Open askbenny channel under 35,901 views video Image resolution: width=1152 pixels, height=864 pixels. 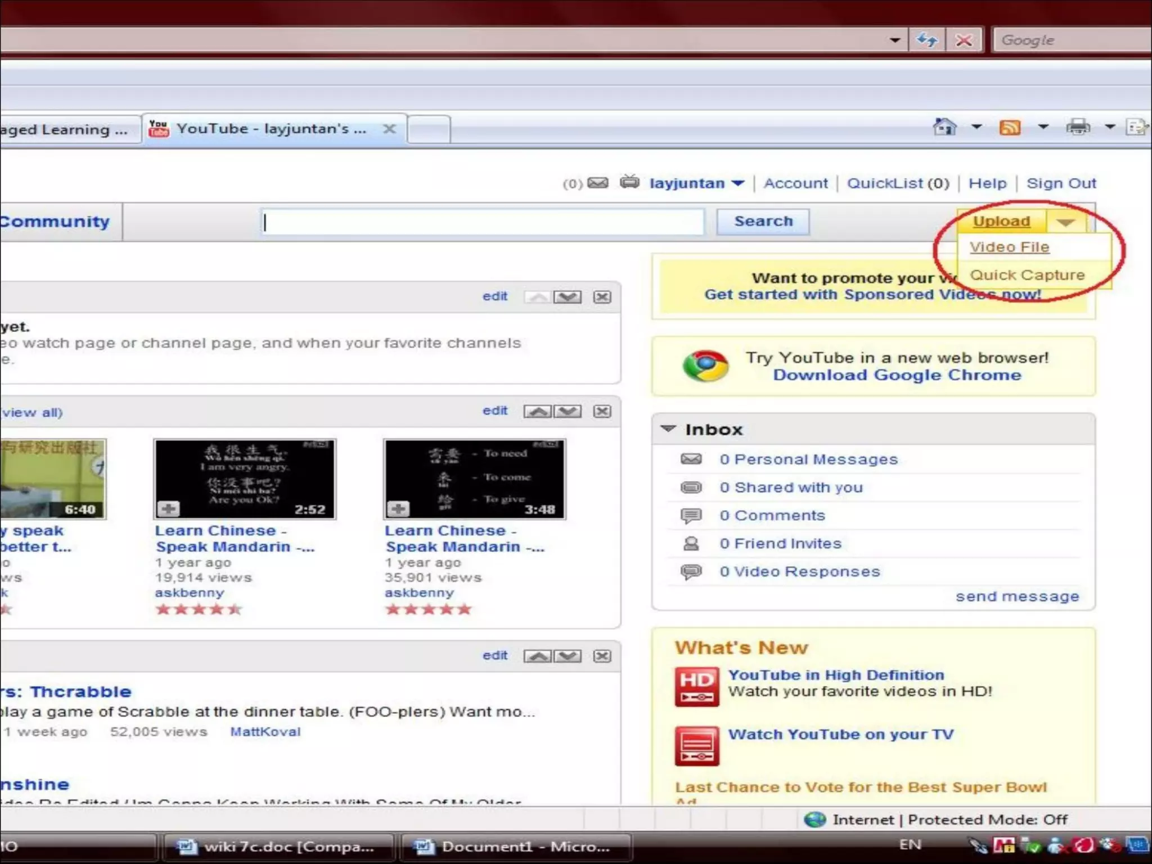[419, 593]
